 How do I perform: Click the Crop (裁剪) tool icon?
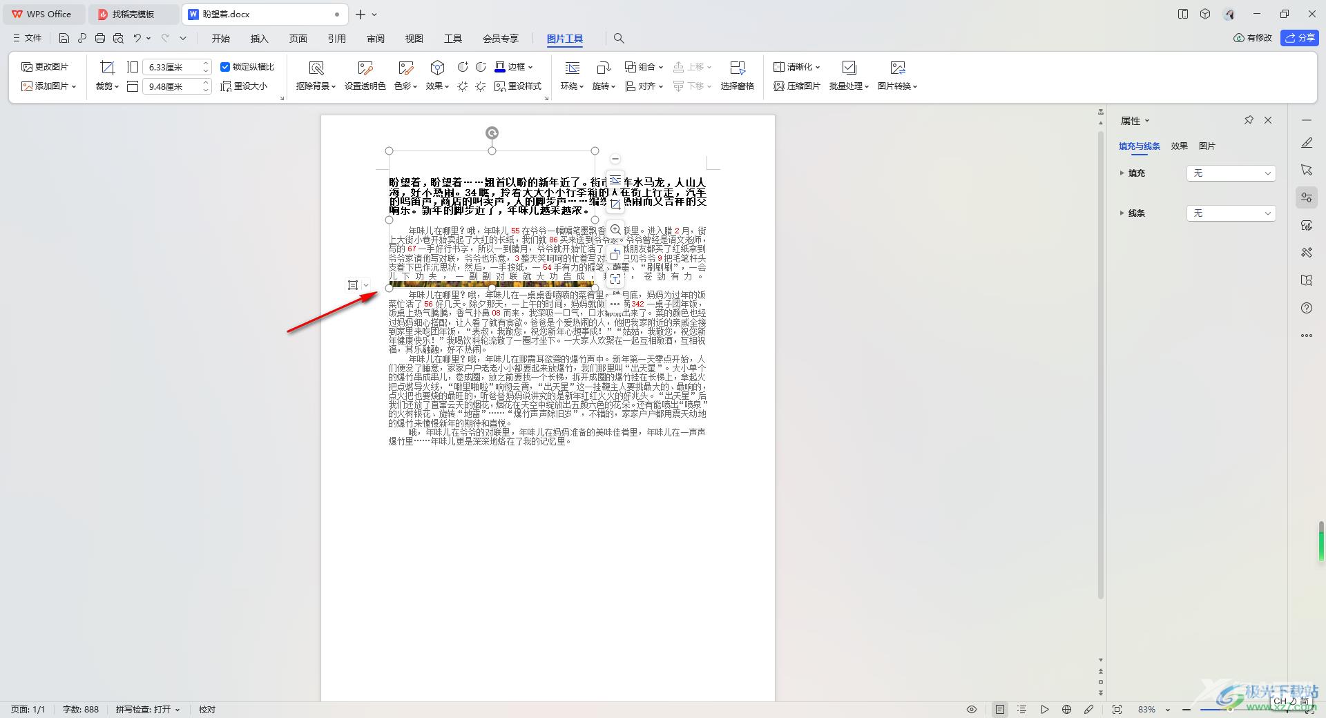(x=107, y=68)
